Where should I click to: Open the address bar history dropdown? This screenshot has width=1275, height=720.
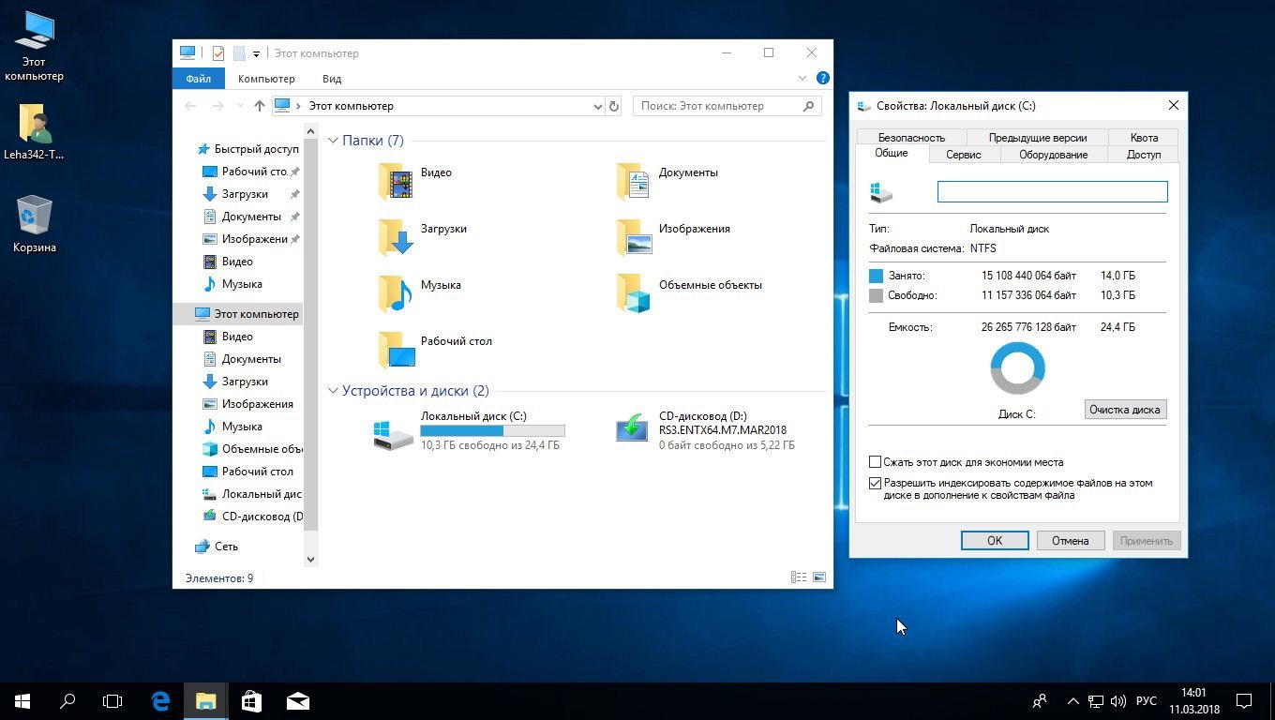click(597, 106)
